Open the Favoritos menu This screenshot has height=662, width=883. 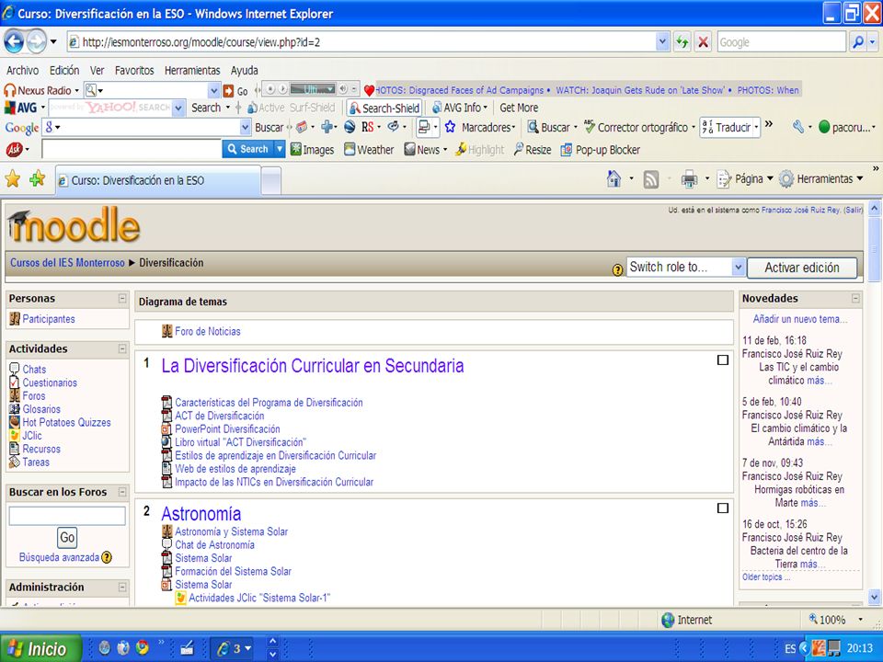tap(134, 71)
